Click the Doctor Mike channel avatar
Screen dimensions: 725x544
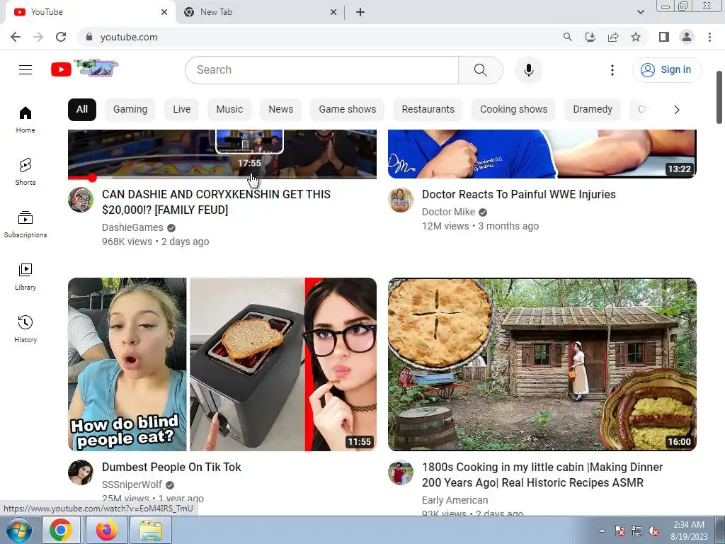401,200
